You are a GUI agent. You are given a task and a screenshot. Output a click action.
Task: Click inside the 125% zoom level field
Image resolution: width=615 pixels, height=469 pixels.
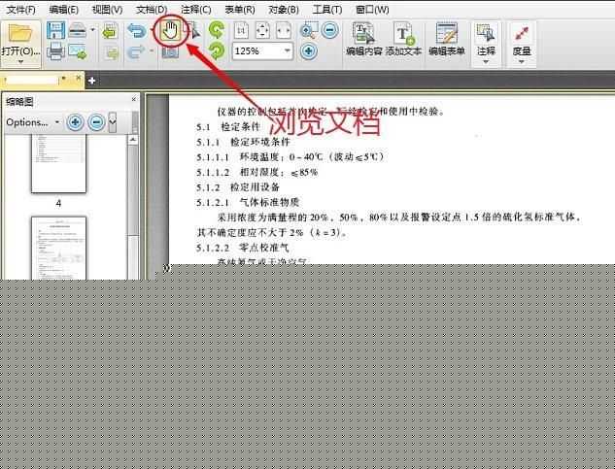(x=256, y=50)
